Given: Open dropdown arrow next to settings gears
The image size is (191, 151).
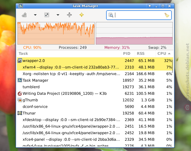Looking at the screenshot, I should 35,15.
